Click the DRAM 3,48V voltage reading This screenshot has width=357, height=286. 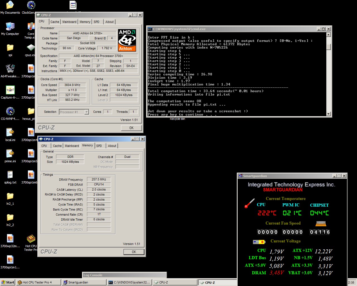point(277,273)
